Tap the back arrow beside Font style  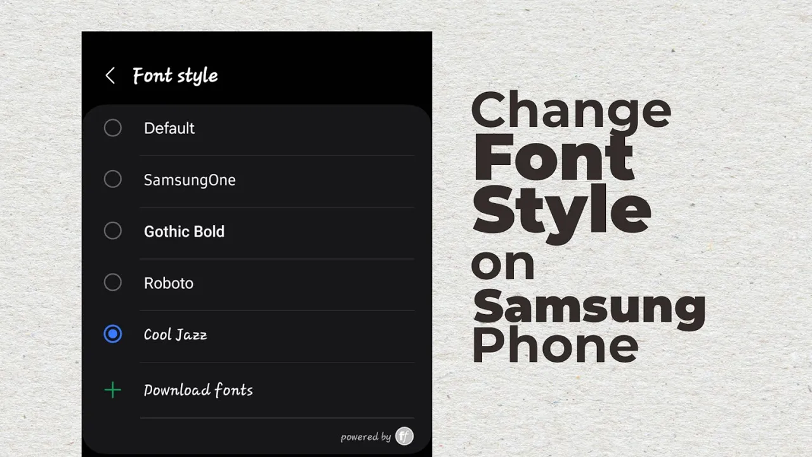tap(110, 76)
